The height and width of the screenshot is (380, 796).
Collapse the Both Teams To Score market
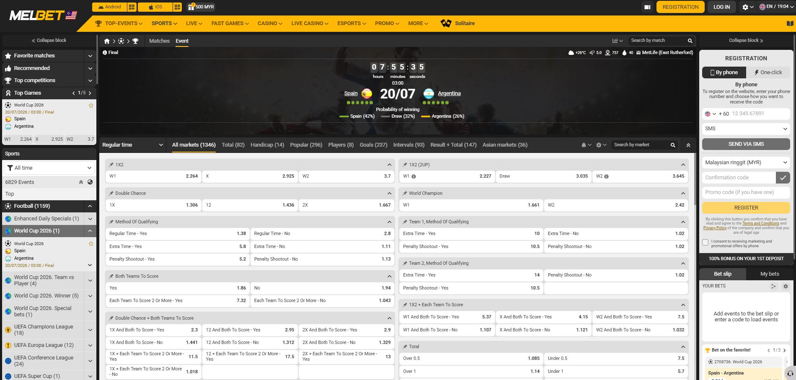tap(389, 276)
